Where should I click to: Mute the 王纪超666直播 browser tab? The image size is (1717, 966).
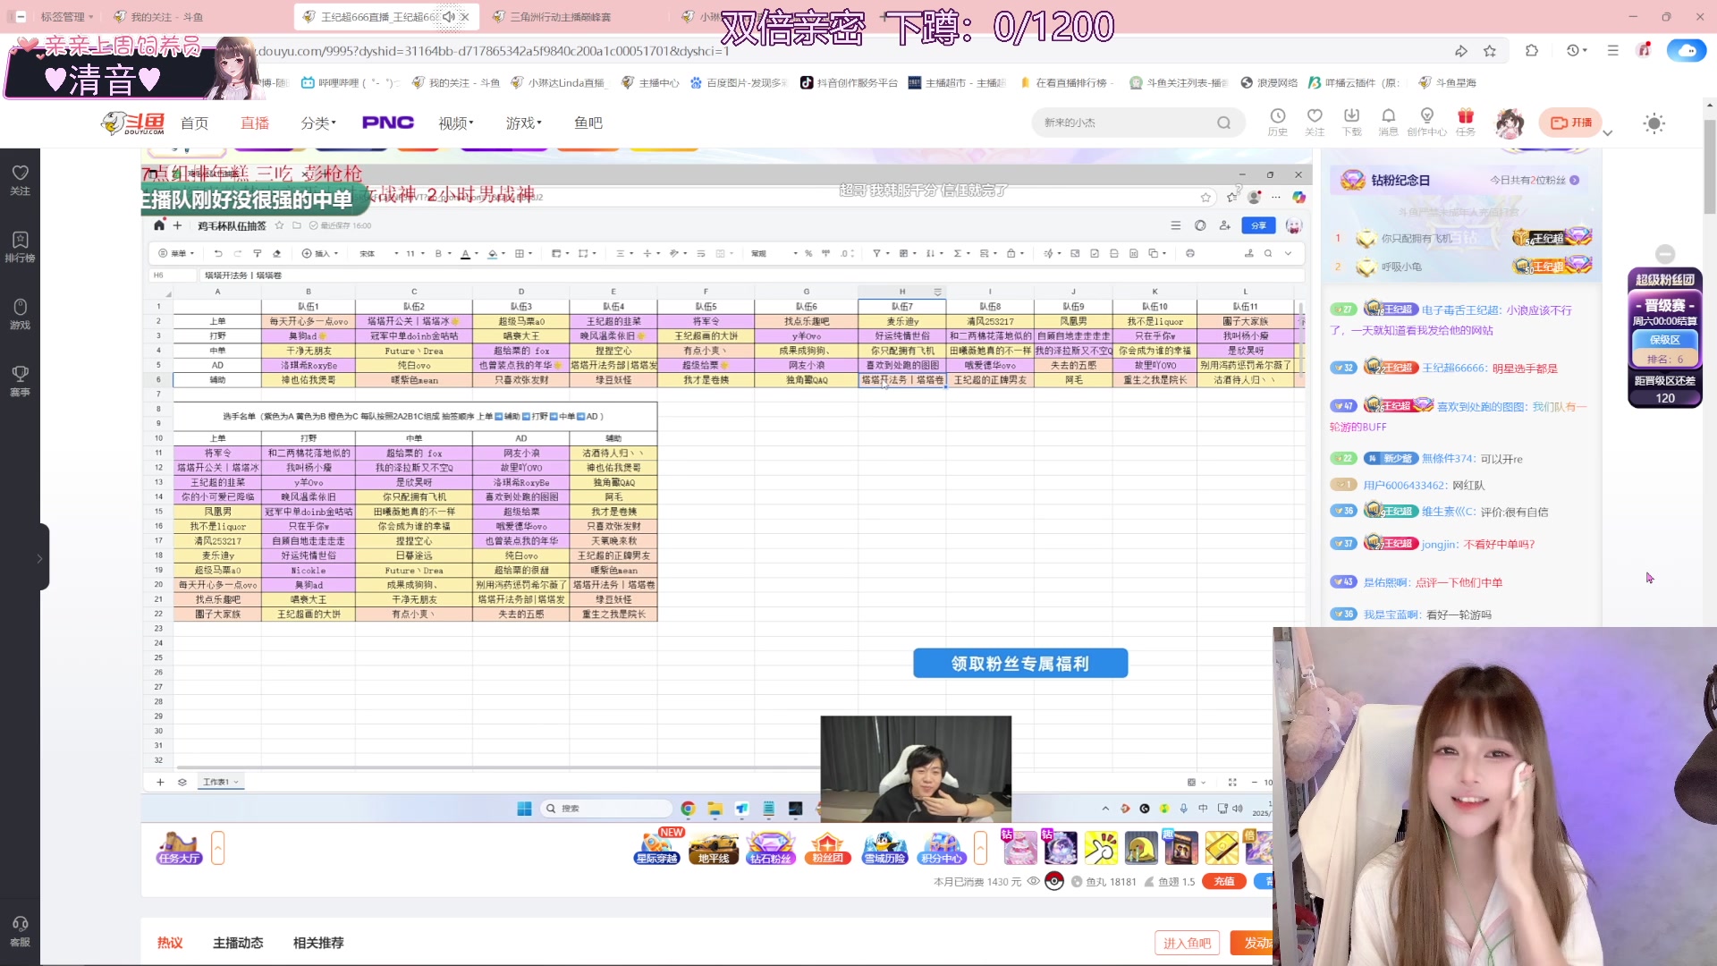pos(449,17)
